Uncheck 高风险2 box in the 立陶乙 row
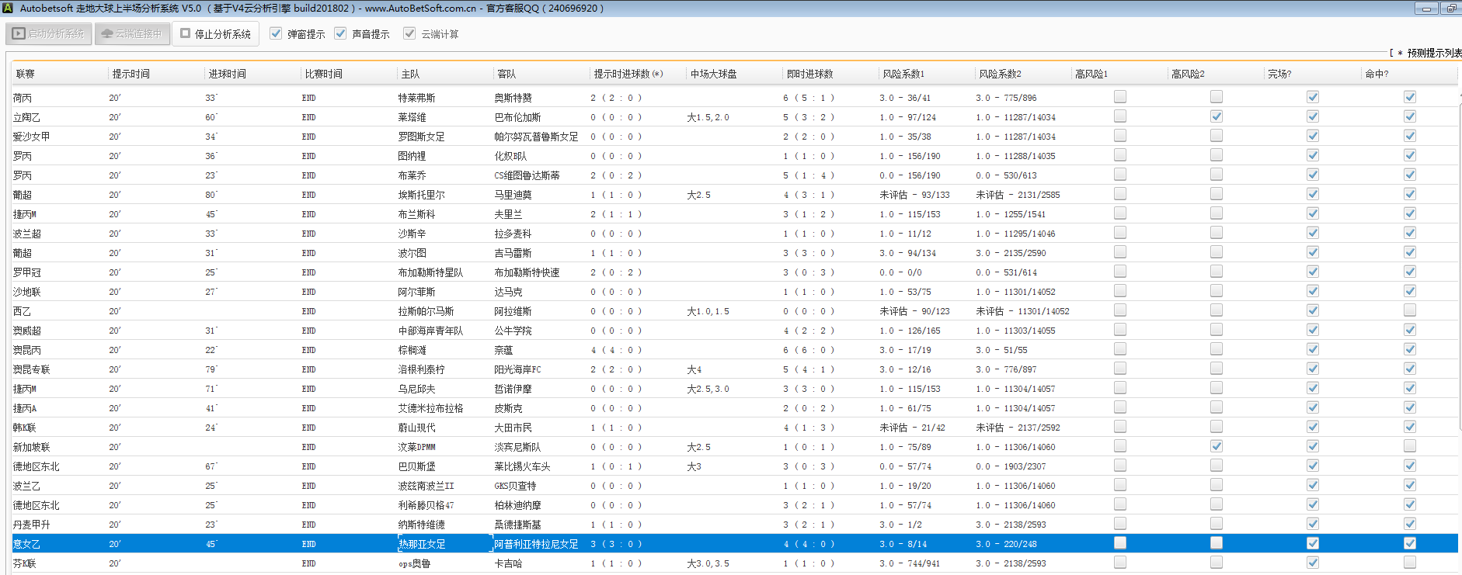This screenshot has height=575, width=1462. click(x=1217, y=116)
